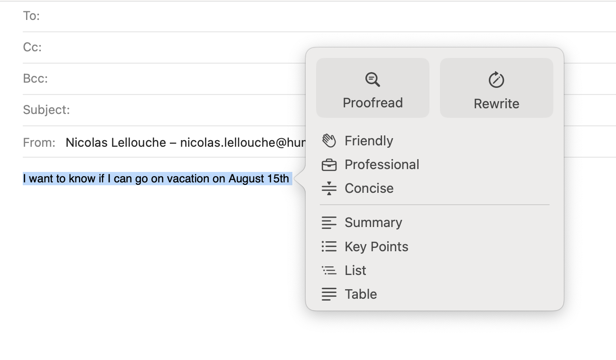Screen dimensions: 616x360
Task: Click the Concise compress-lines icon
Action: [329, 189]
